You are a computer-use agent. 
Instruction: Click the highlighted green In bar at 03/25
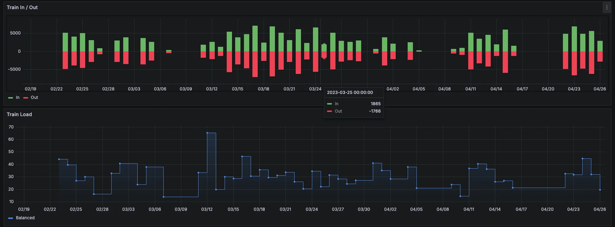click(x=324, y=48)
